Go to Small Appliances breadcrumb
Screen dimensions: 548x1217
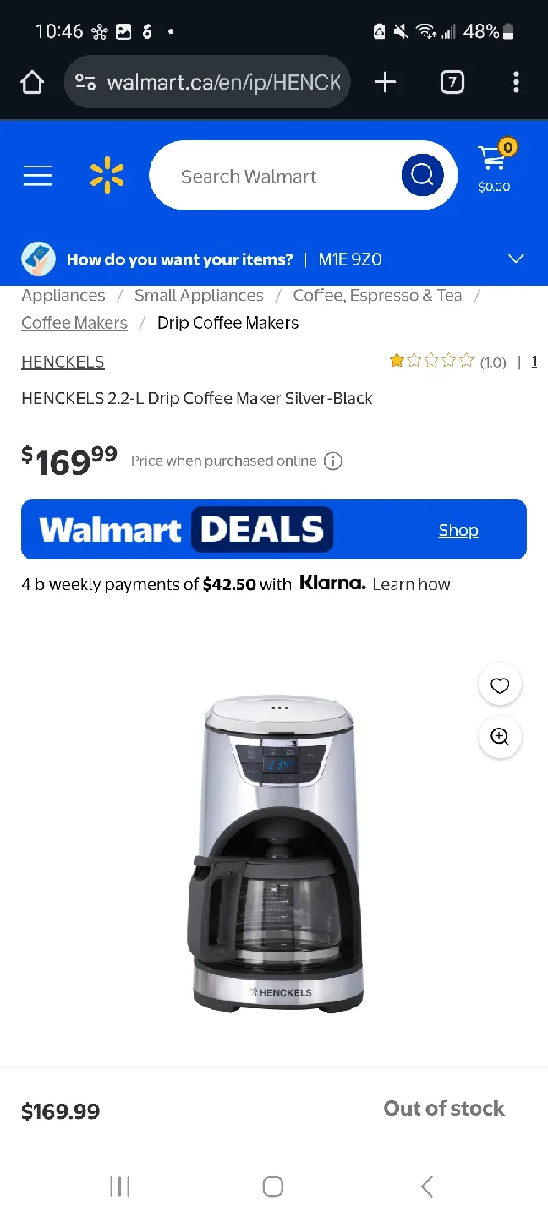pyautogui.click(x=199, y=296)
